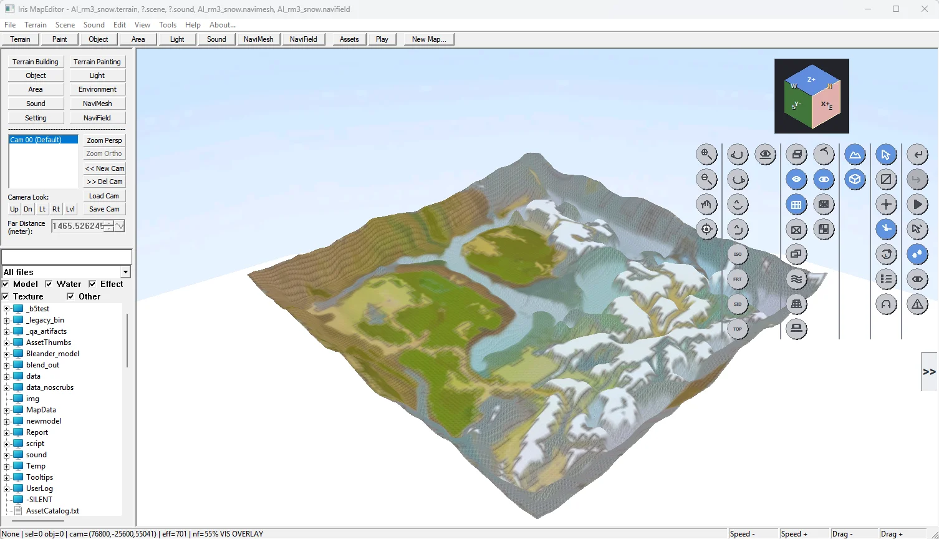
Task: Click the zoom in magnifier icon
Action: 706,155
